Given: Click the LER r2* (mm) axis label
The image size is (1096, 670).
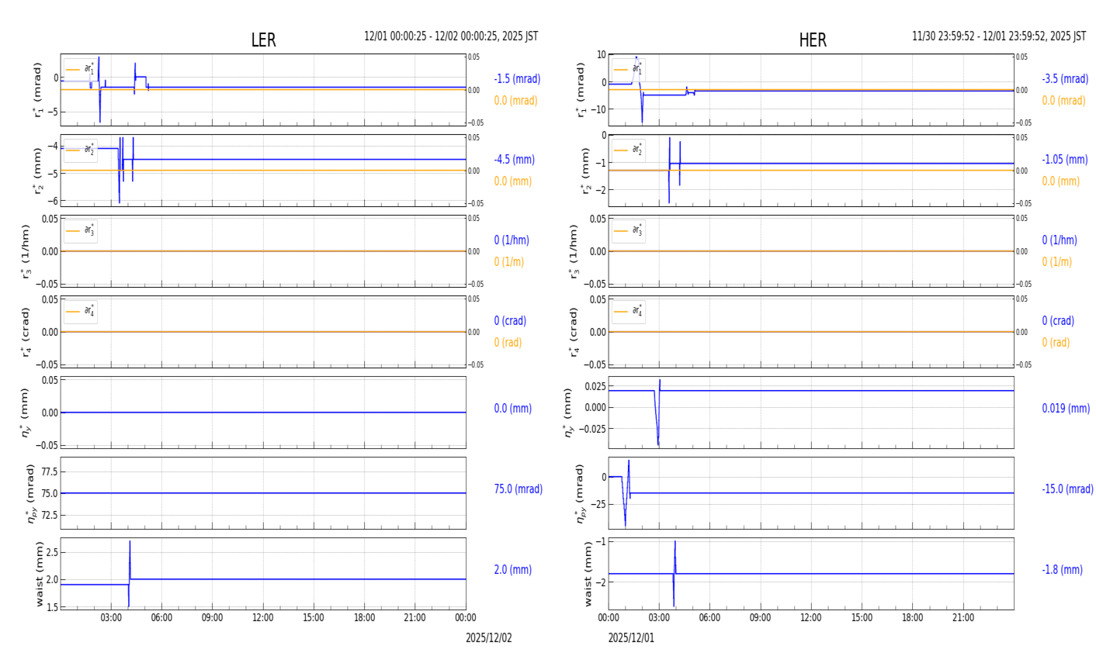Looking at the screenshot, I should point(37,171).
